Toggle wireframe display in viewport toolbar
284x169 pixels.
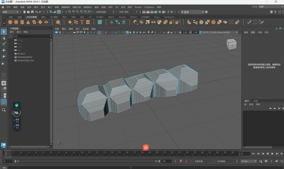point(124,33)
